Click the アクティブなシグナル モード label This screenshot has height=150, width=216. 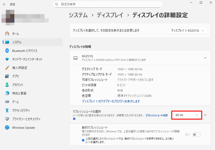[97, 74]
